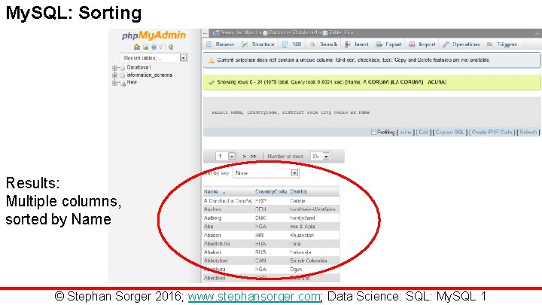Collapse the navigation panel arrow

point(205,33)
